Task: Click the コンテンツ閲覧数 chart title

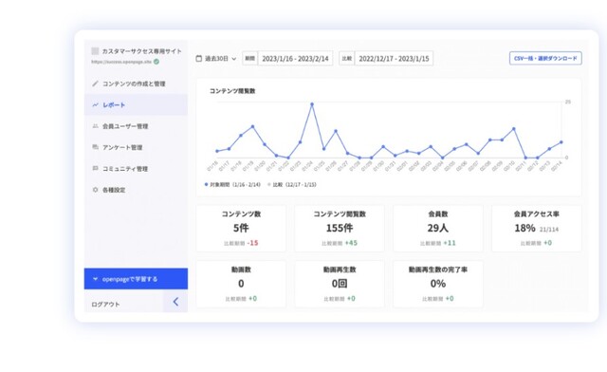Action: pos(232,91)
